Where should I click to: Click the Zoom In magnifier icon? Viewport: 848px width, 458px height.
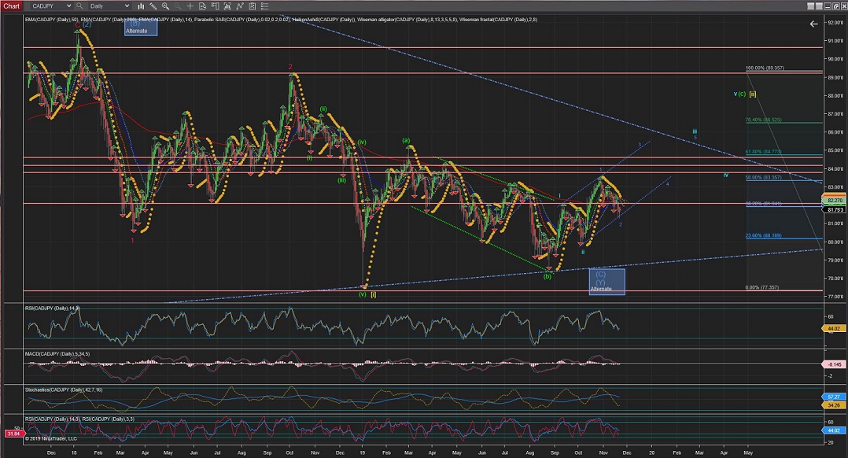pos(165,6)
